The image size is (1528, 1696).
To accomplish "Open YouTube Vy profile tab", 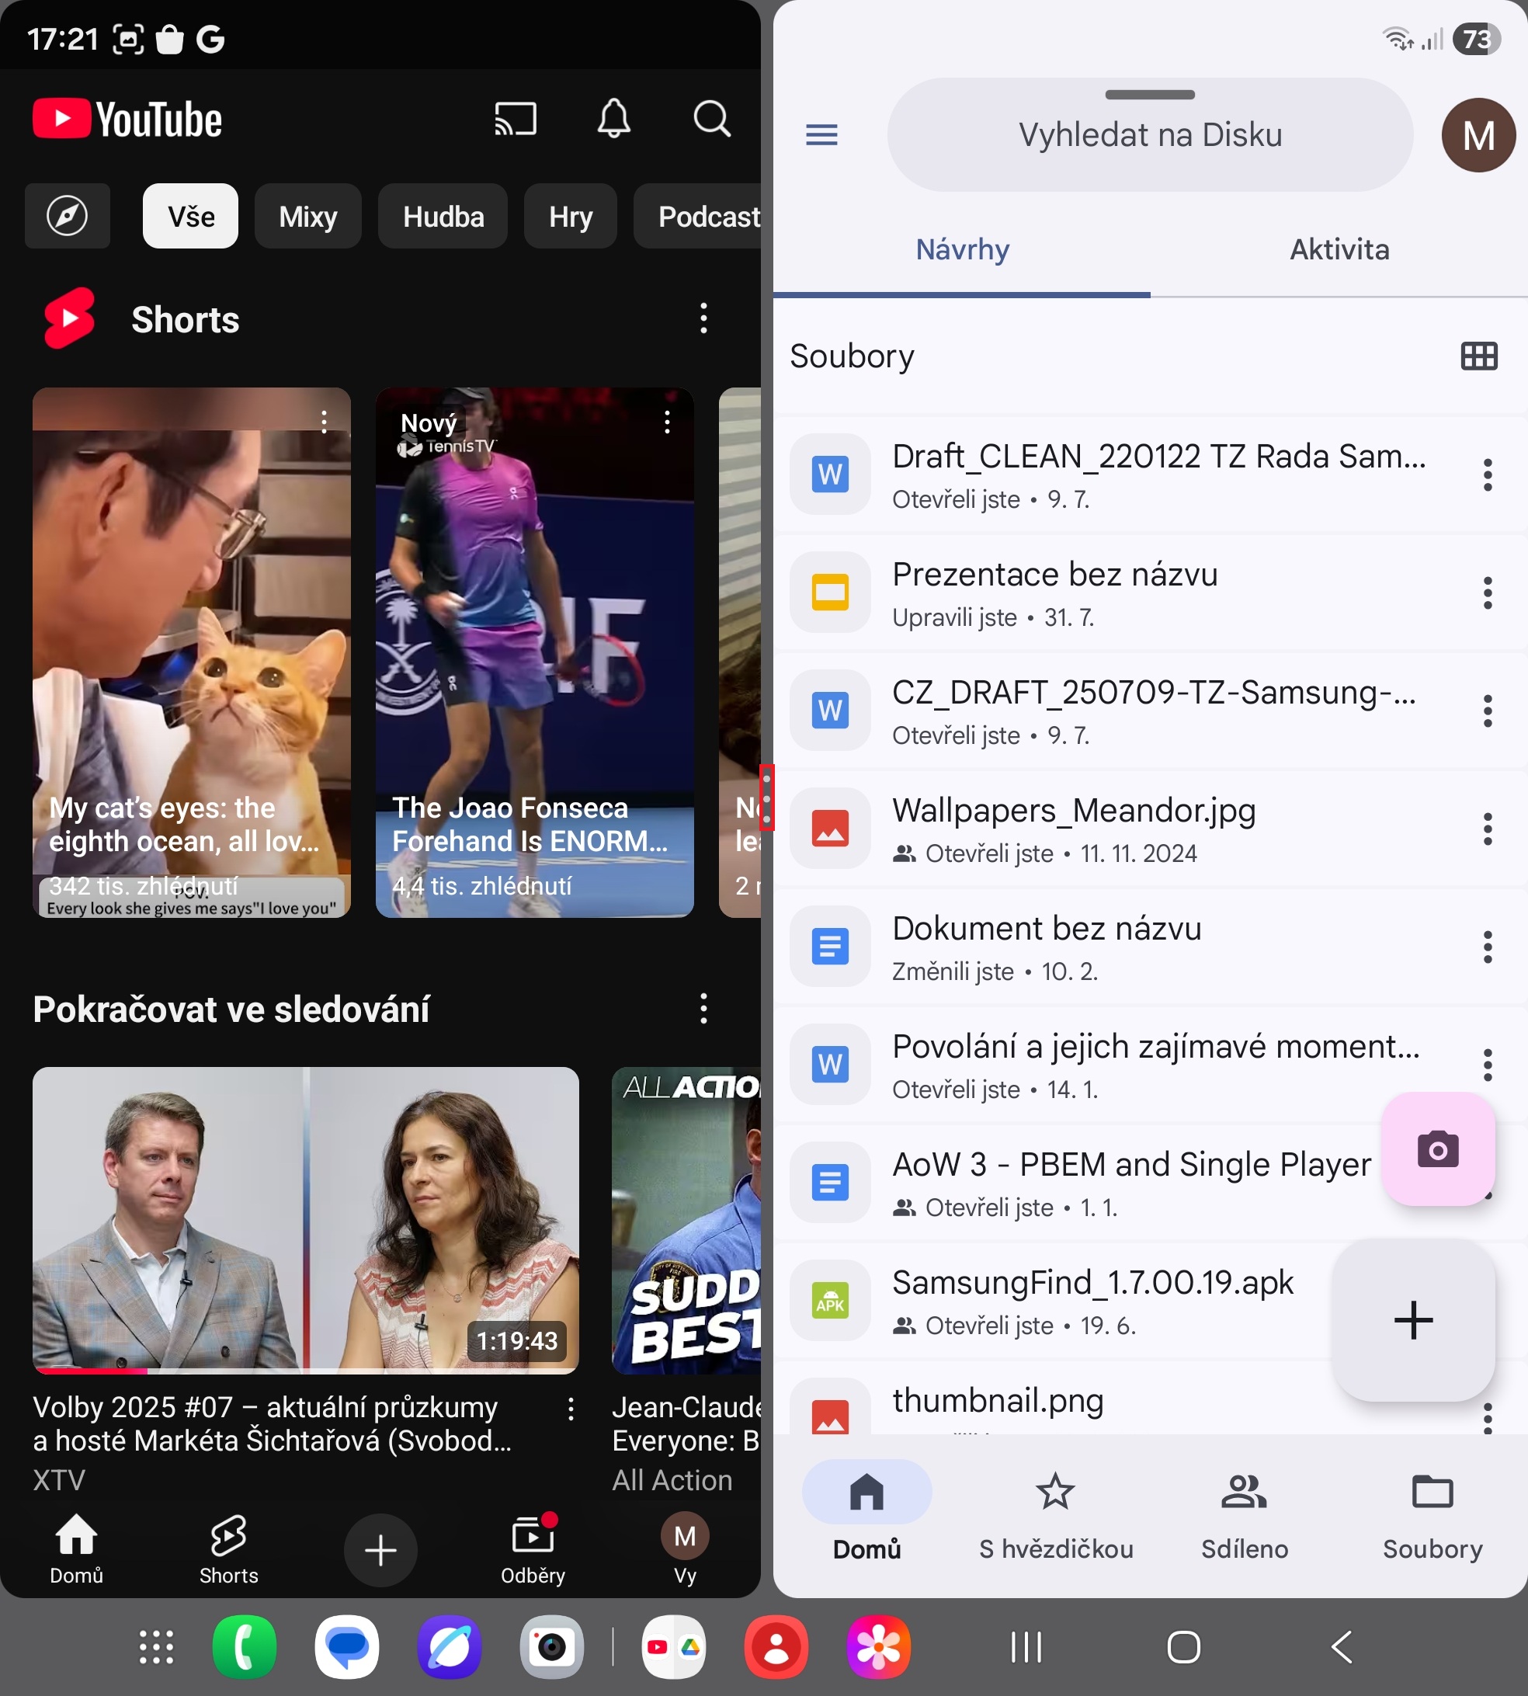I will coord(685,1550).
